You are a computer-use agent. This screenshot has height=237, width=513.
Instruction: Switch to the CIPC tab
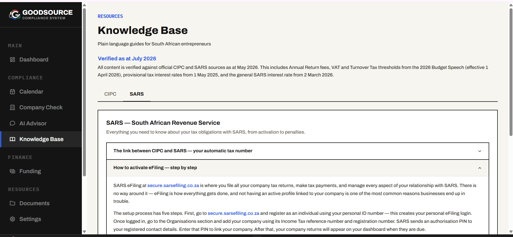[x=110, y=94]
